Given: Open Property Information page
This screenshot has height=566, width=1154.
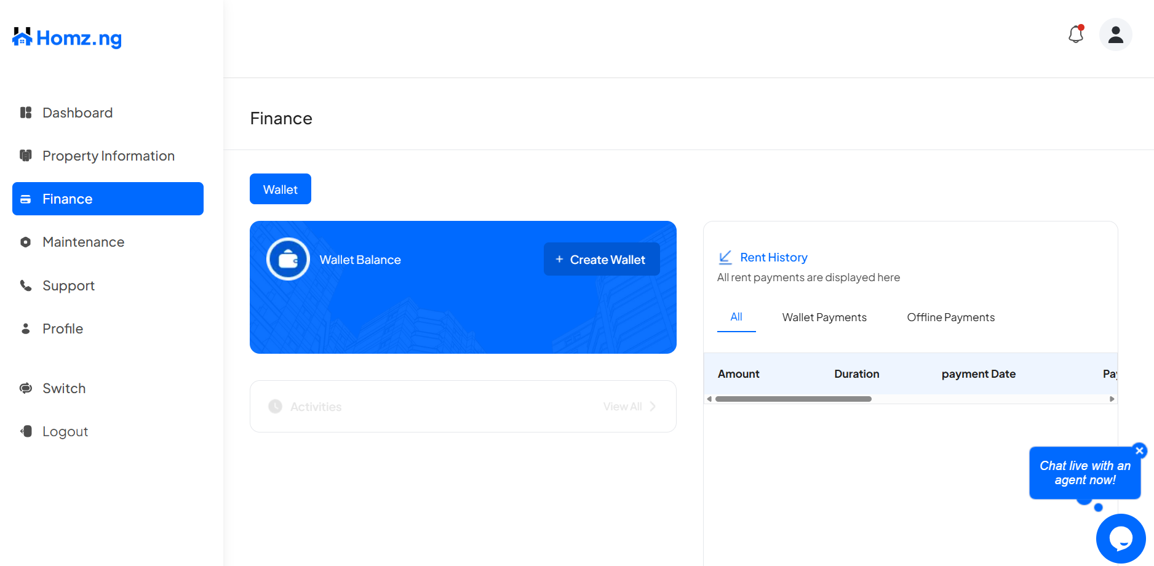Looking at the screenshot, I should [x=108, y=156].
